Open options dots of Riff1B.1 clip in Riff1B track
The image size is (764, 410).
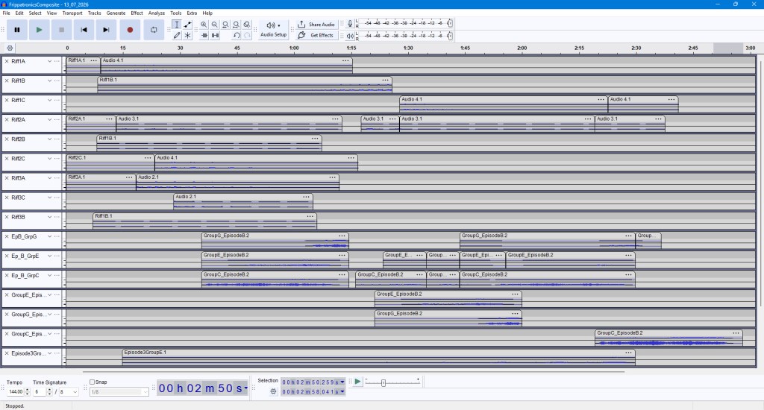tap(386, 80)
